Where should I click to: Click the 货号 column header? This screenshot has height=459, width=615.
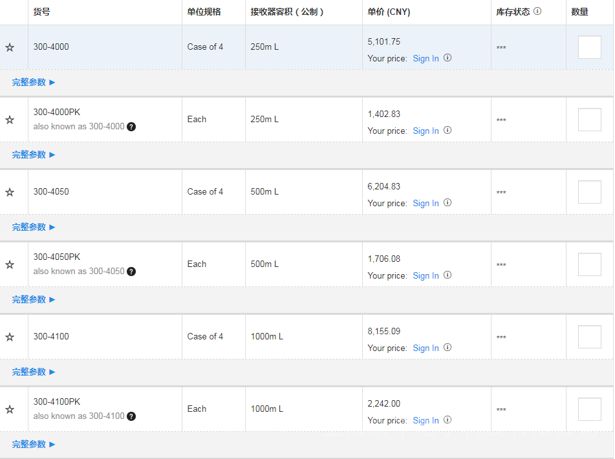click(x=41, y=12)
